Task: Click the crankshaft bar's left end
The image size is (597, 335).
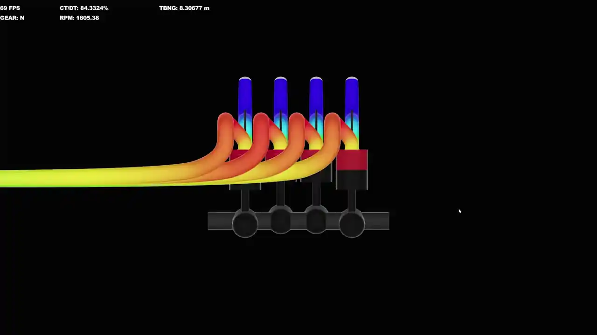Action: 220,221
